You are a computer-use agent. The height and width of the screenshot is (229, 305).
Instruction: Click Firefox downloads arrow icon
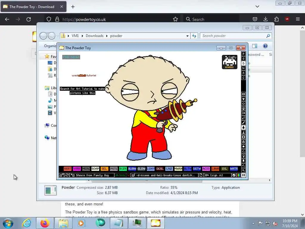tap(265, 19)
